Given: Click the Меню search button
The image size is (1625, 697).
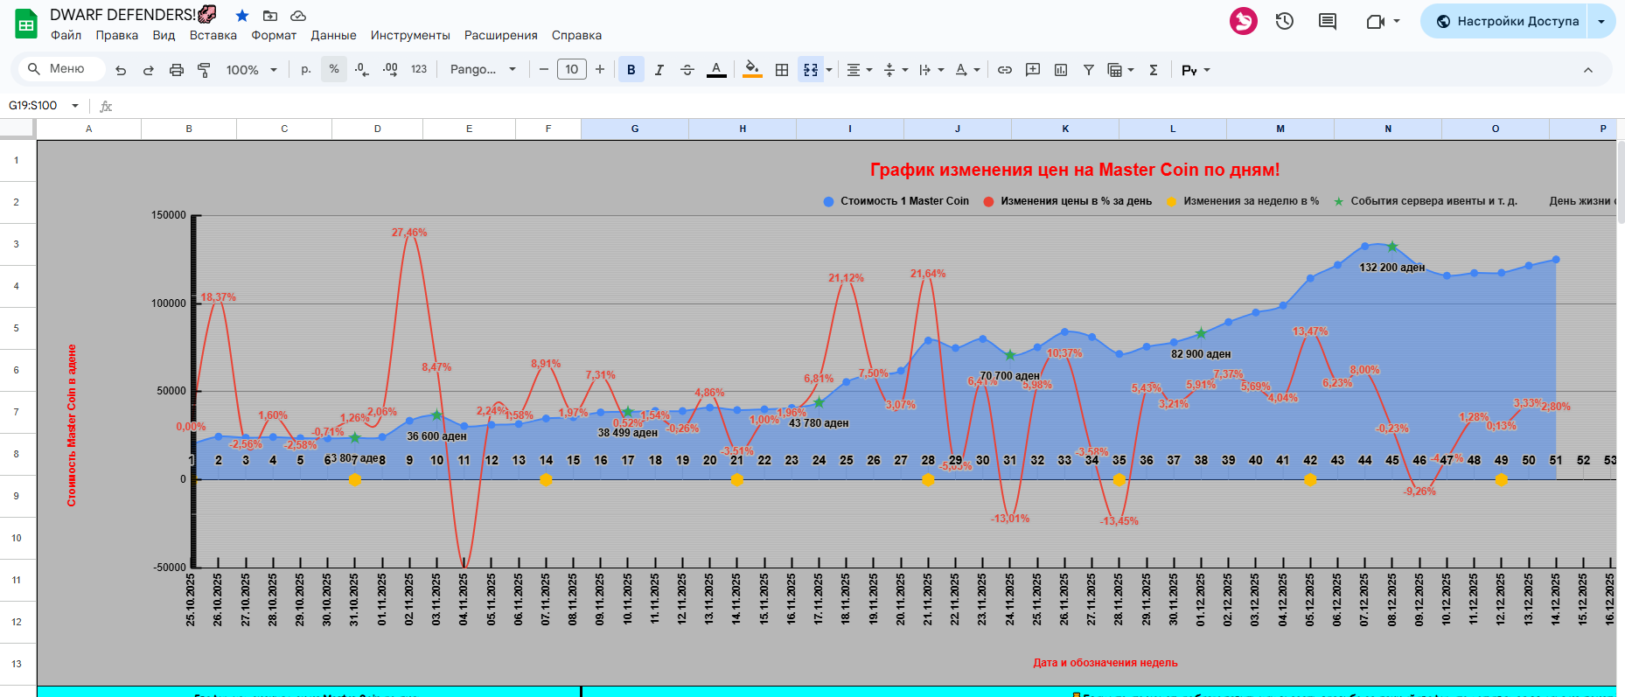Looking at the screenshot, I should coord(58,69).
